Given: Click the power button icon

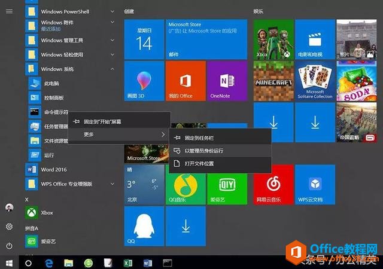Looking at the screenshot, I should (x=9, y=246).
